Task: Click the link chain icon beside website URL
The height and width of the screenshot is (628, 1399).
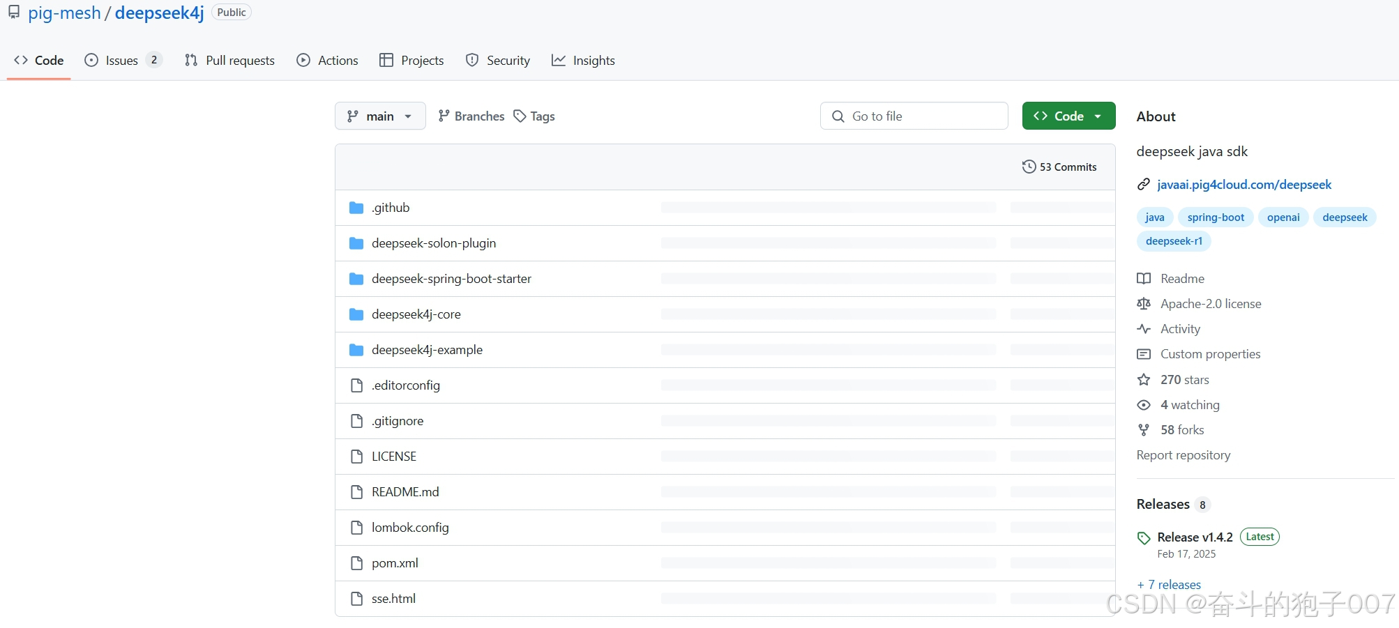Action: point(1144,185)
